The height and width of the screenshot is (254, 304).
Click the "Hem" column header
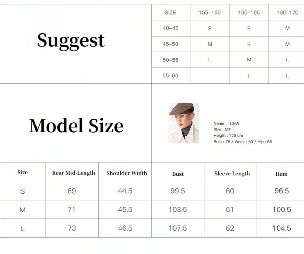tap(281, 174)
